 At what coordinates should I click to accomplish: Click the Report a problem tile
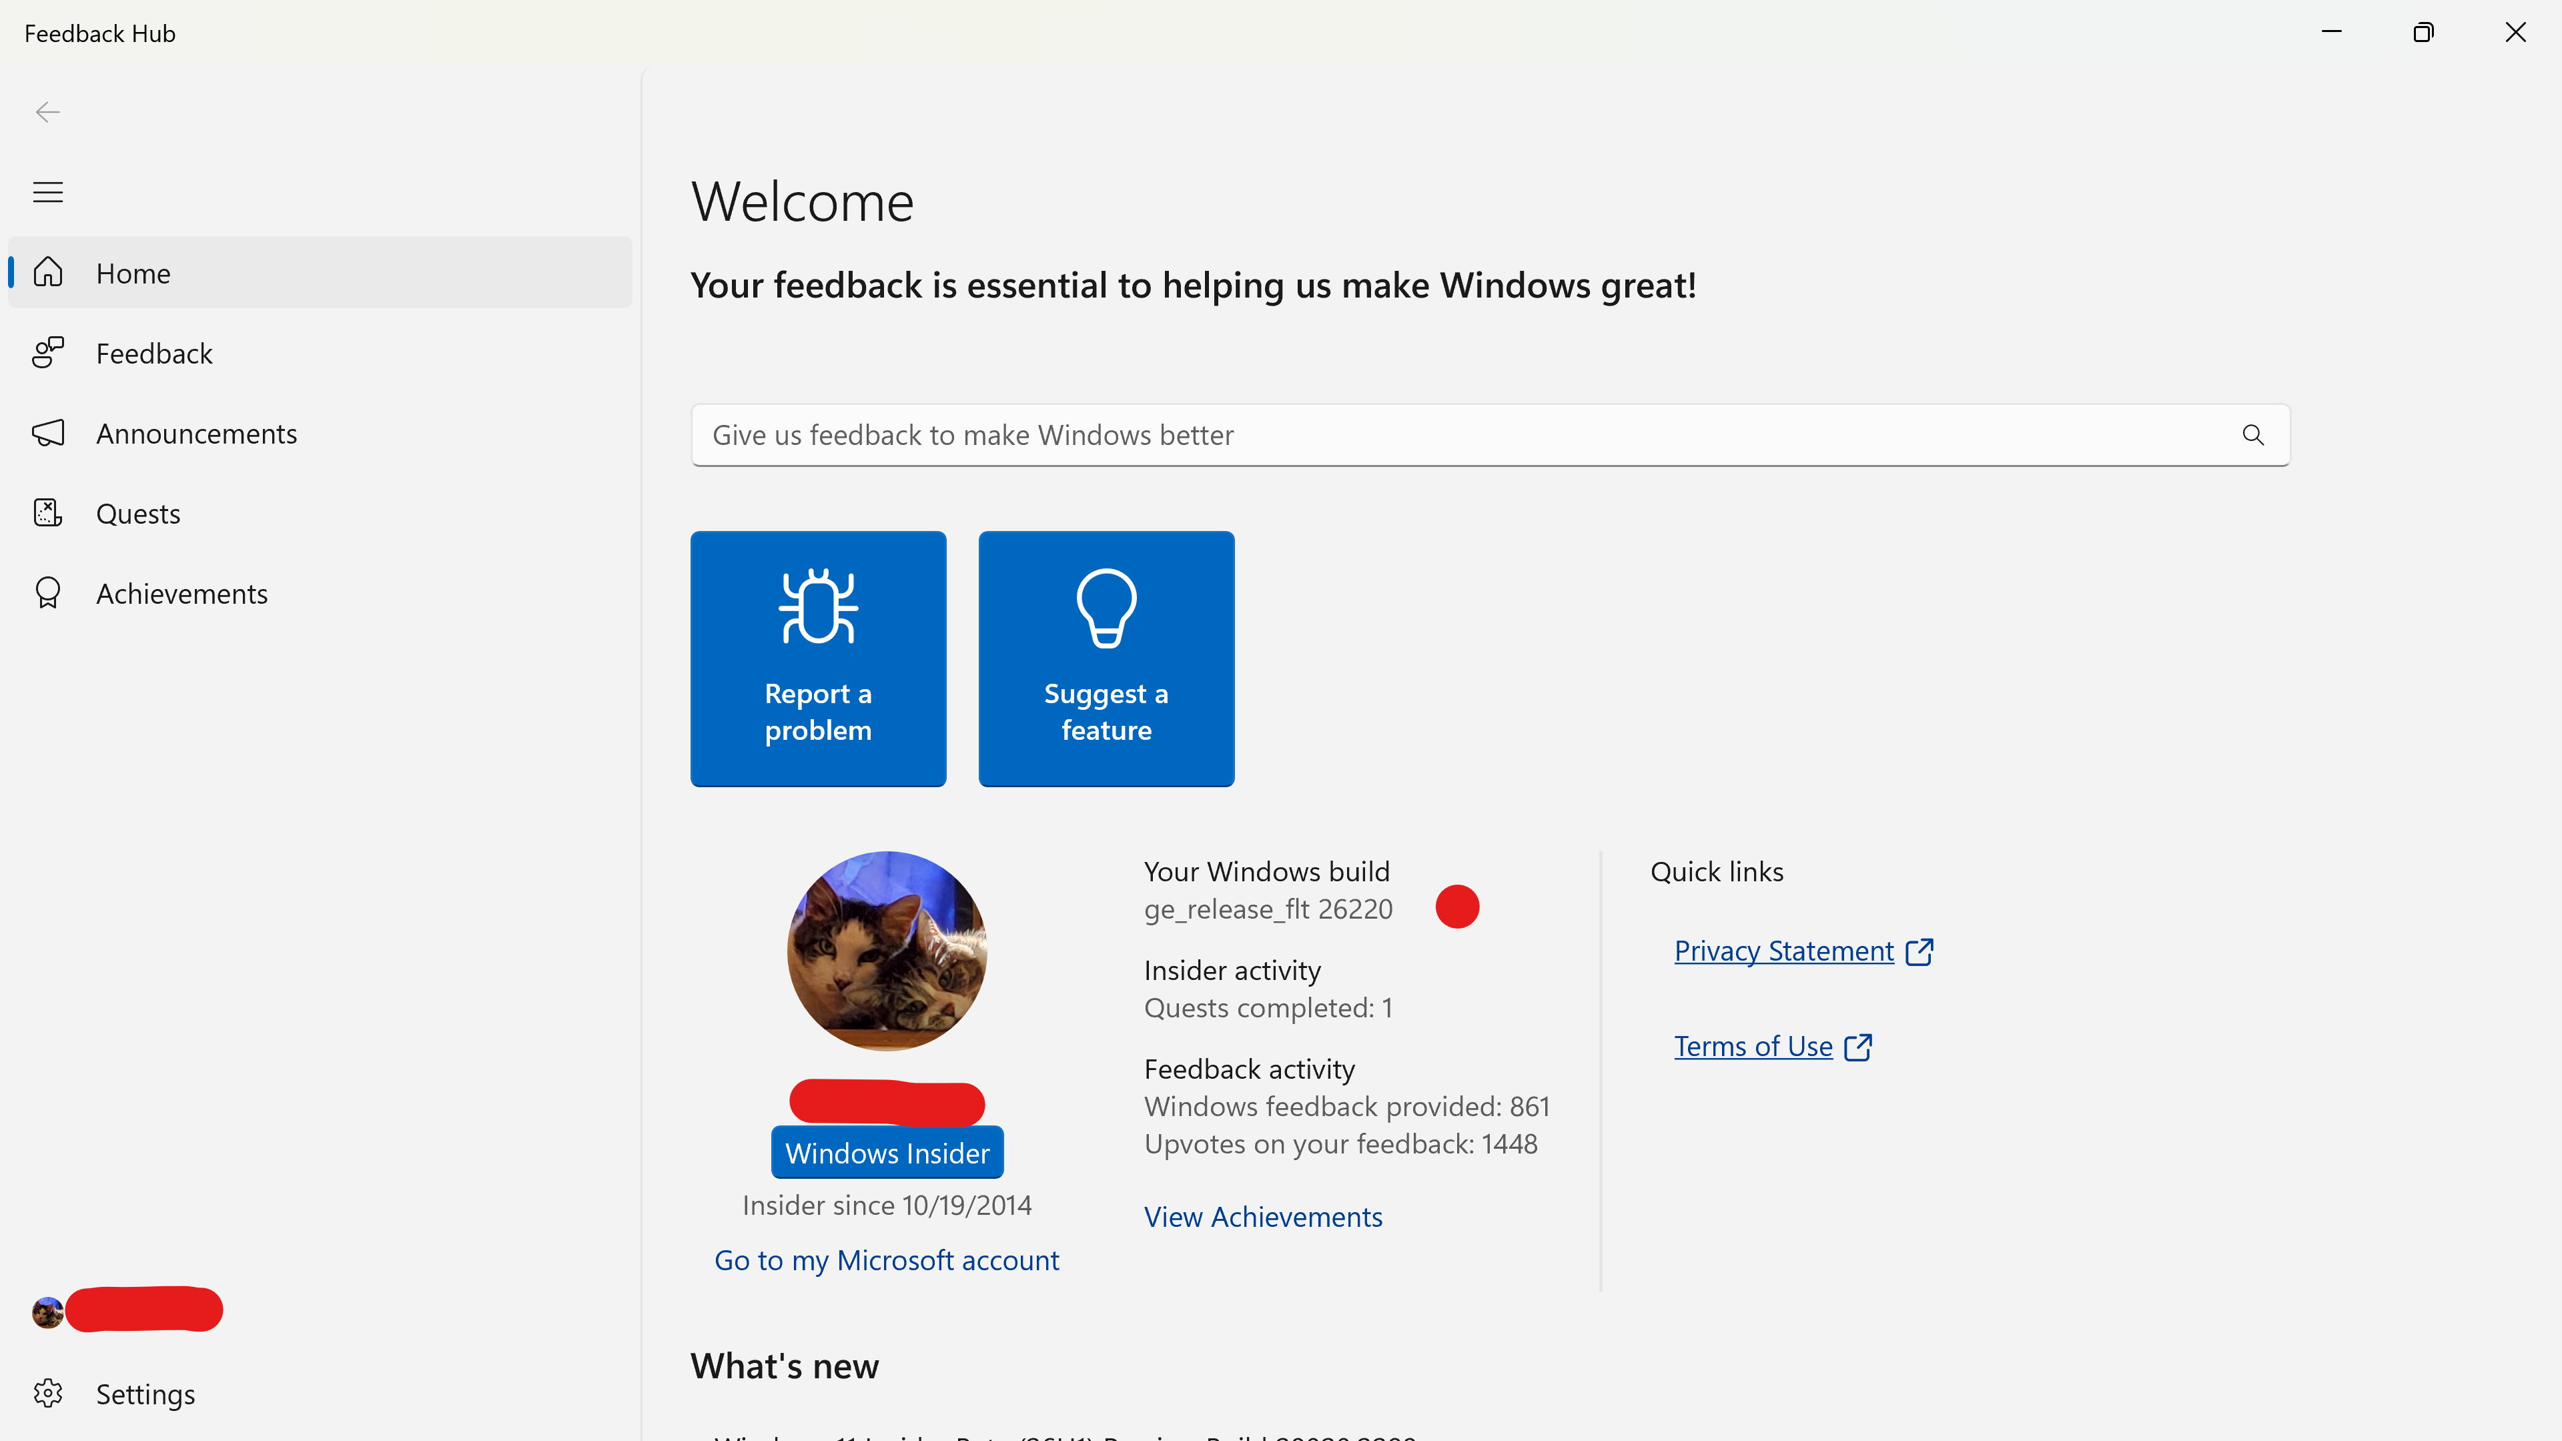pos(817,658)
